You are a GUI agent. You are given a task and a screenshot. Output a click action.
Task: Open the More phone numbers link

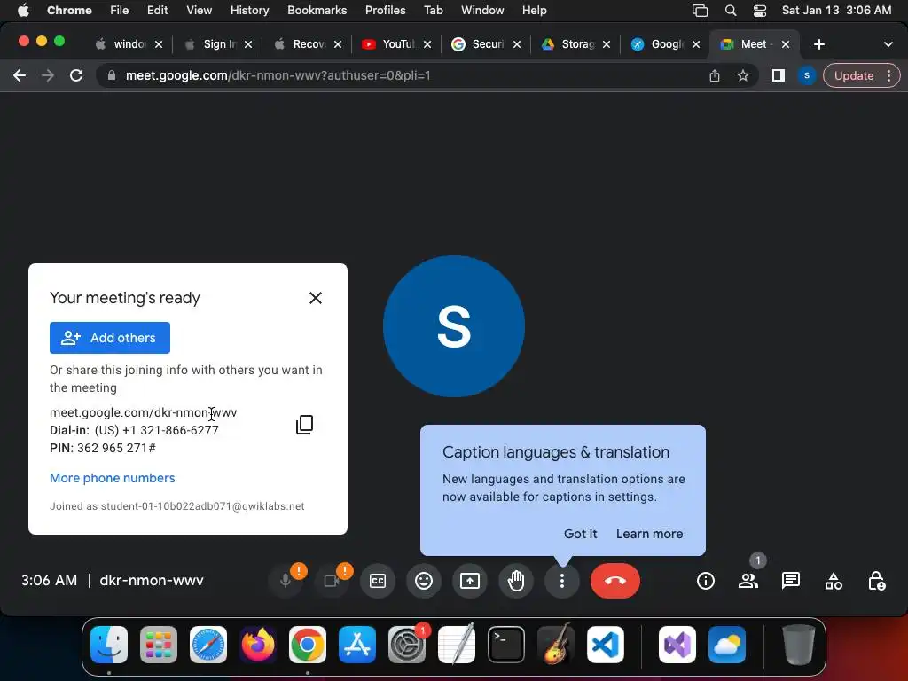[x=113, y=478]
